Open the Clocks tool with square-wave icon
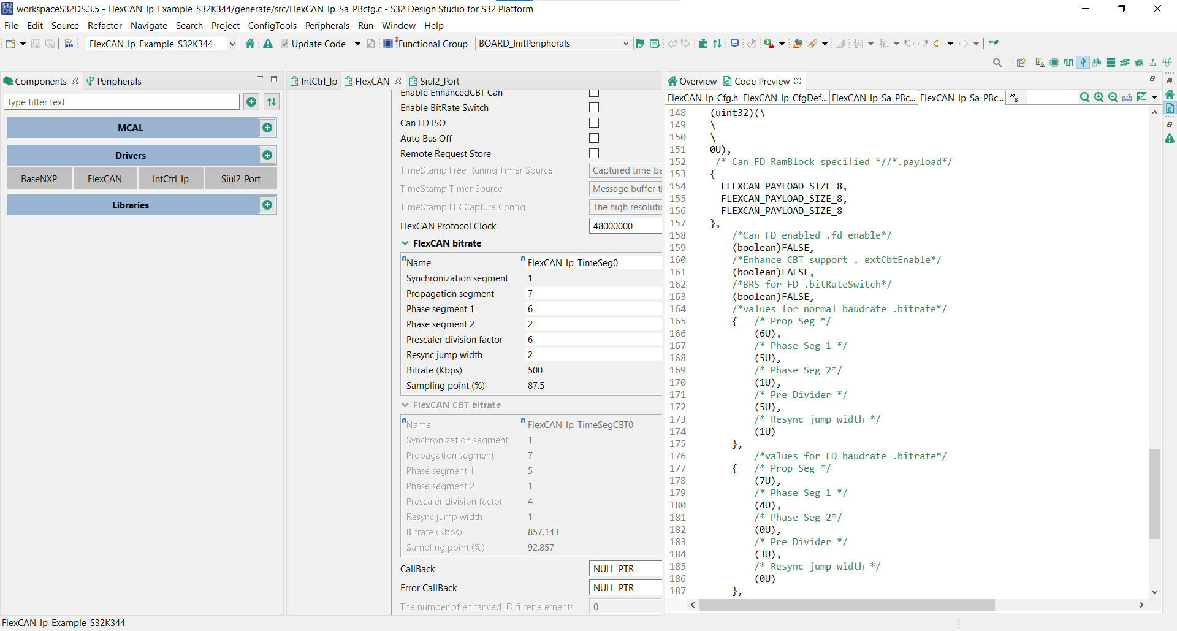 coord(1069,63)
